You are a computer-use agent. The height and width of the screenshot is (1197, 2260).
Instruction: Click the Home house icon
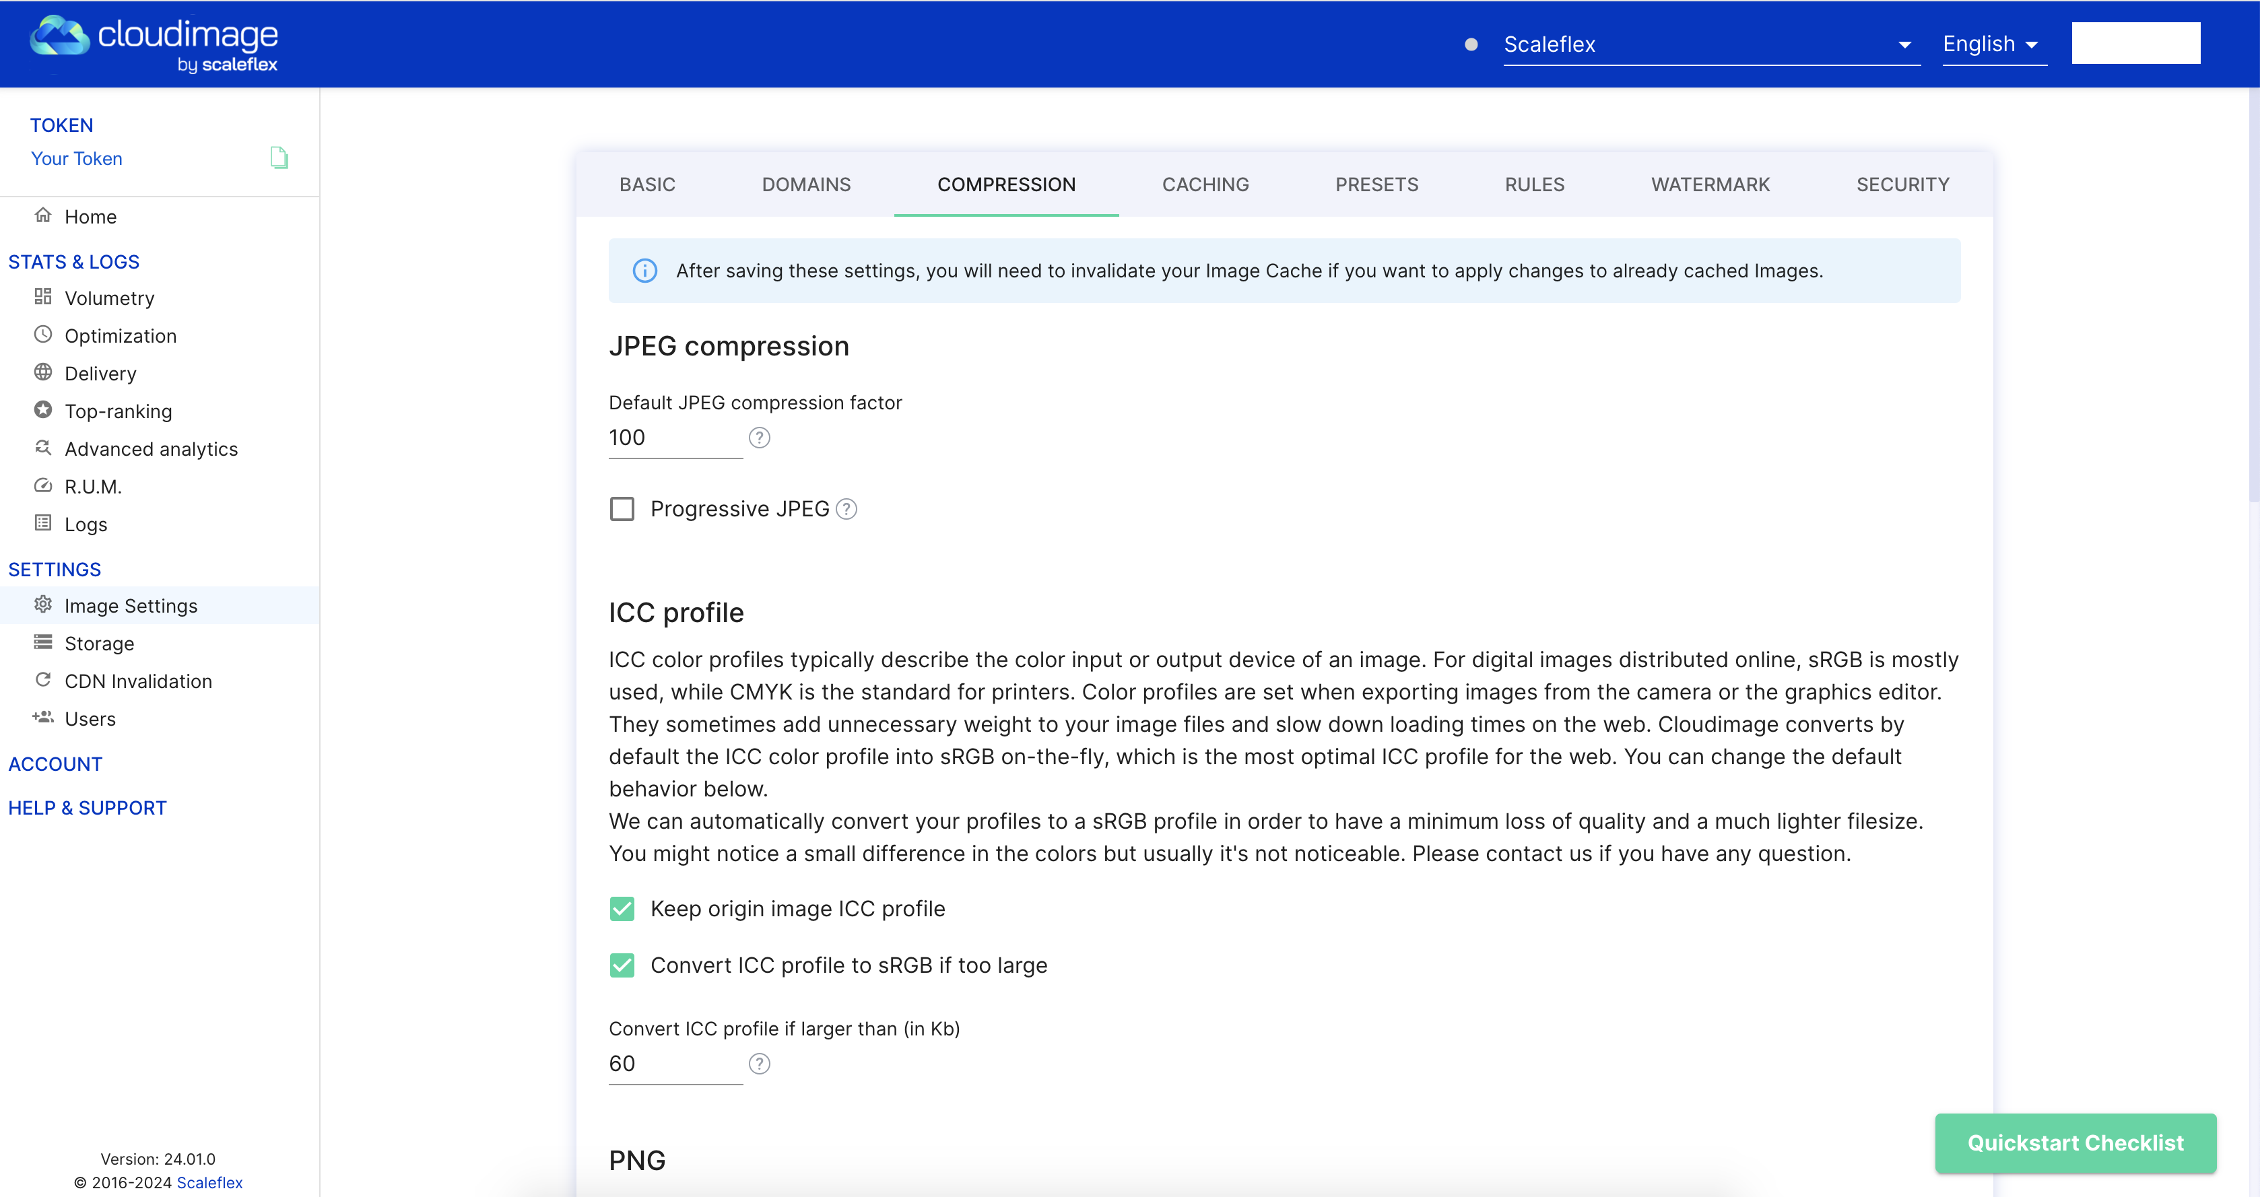point(43,215)
